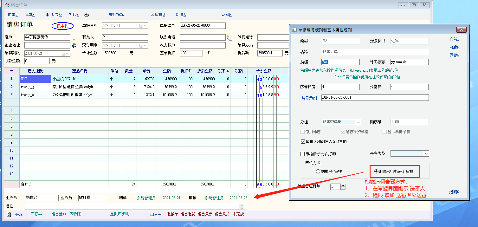The image size is (478, 227).
Task: Click the printer icon in the toolbar
Action: (x=87, y=15)
